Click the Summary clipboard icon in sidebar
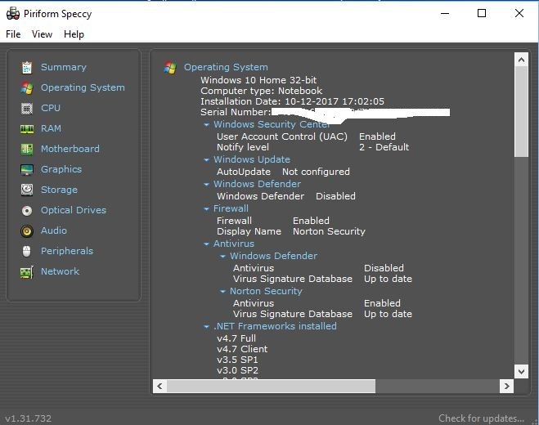Screen dimensions: 539x425 (x=27, y=67)
